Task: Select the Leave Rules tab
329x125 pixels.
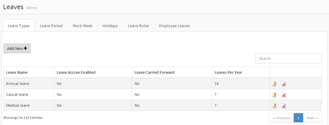Action: [138, 26]
